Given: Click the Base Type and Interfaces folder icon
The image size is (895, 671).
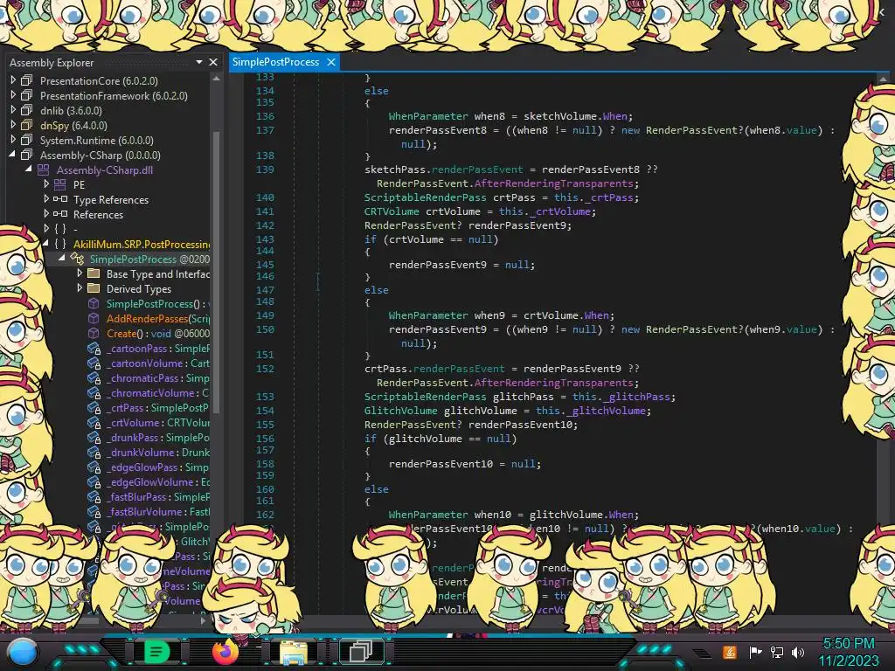Looking at the screenshot, I should (94, 273).
